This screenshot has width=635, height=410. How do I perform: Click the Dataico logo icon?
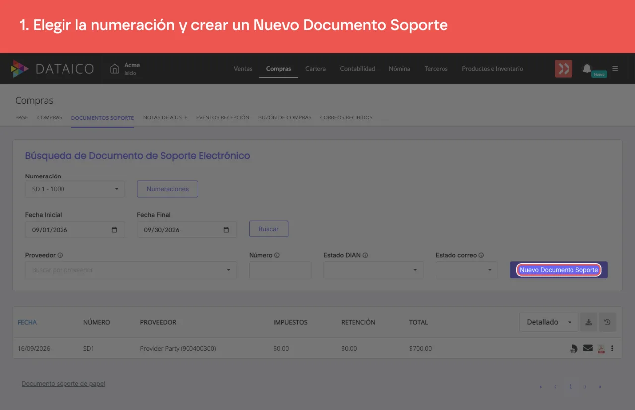[x=20, y=69]
